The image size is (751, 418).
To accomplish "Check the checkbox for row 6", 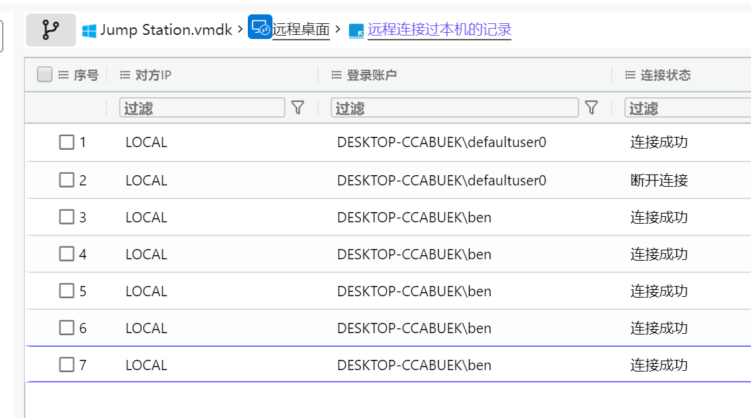I will tap(66, 328).
